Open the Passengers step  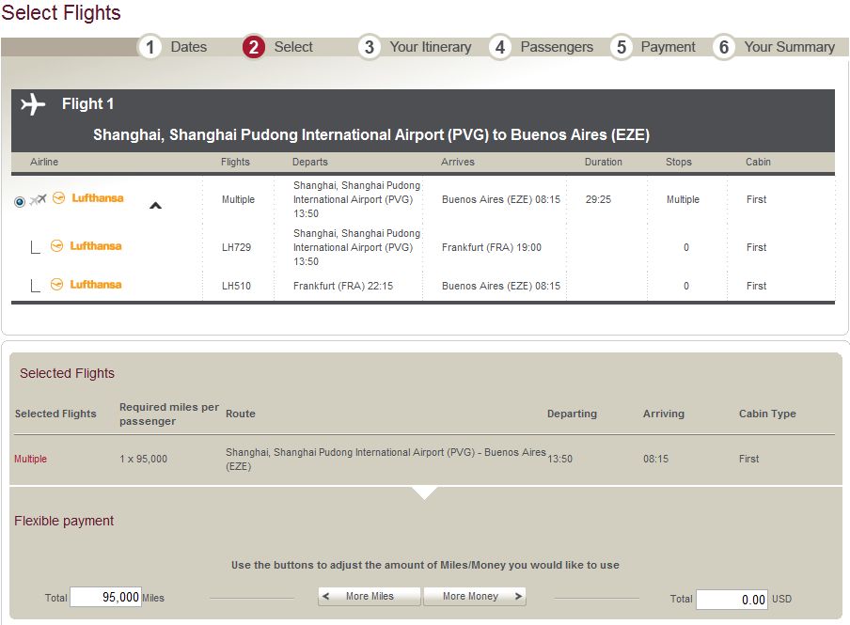point(557,47)
